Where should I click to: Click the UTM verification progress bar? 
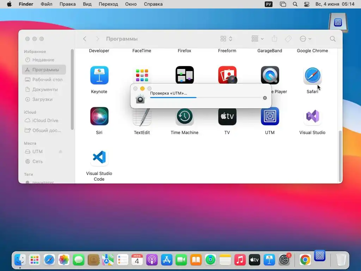[206, 97]
